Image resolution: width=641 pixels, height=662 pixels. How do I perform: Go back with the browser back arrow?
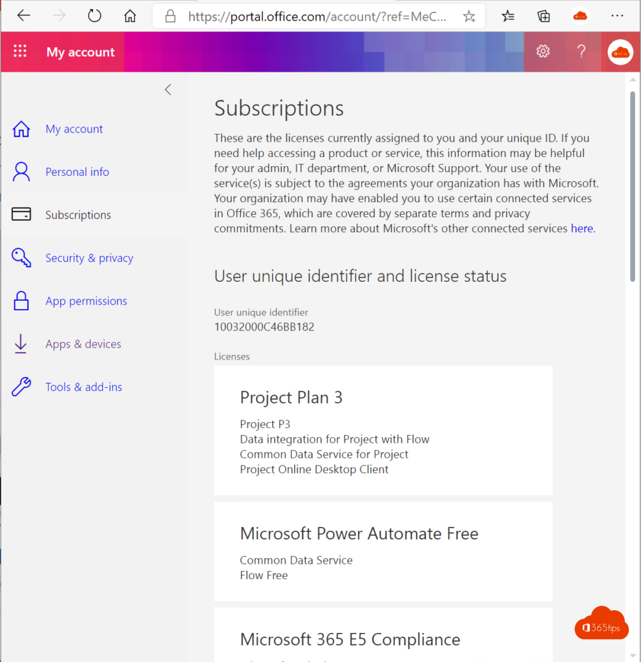point(24,16)
